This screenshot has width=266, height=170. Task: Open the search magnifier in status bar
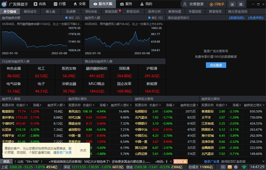pos(223,167)
